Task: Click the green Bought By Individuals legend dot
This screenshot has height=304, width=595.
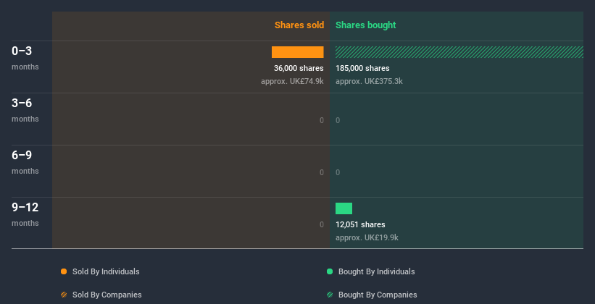Action: pos(330,271)
